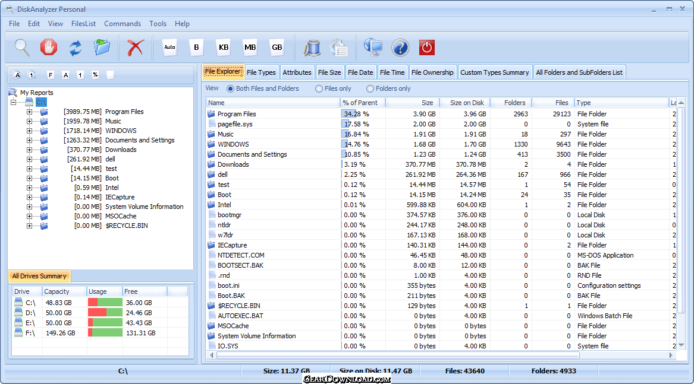The width and height of the screenshot is (694, 384).
Task: Select Both Files and Folders view
Action: click(x=263, y=88)
